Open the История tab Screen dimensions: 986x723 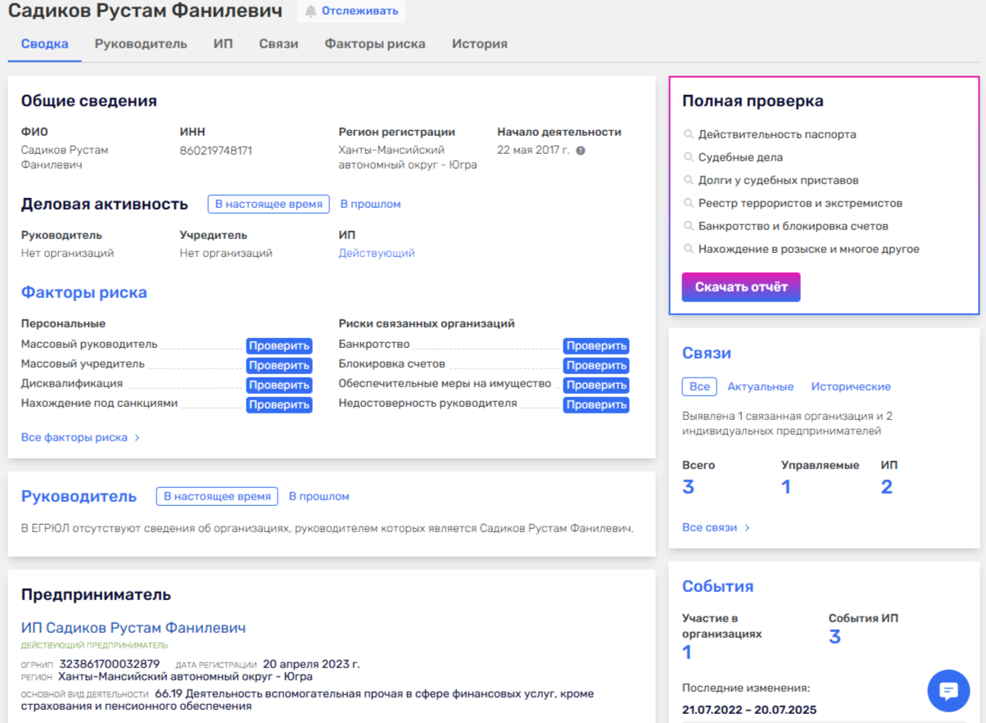[x=479, y=44]
